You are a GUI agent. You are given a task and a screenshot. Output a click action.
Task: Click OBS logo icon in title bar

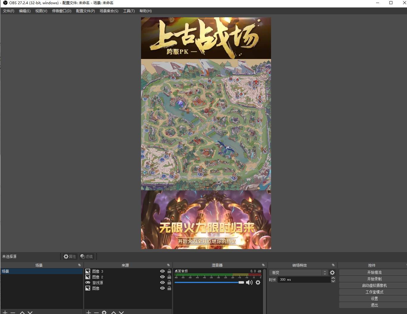(5, 3)
